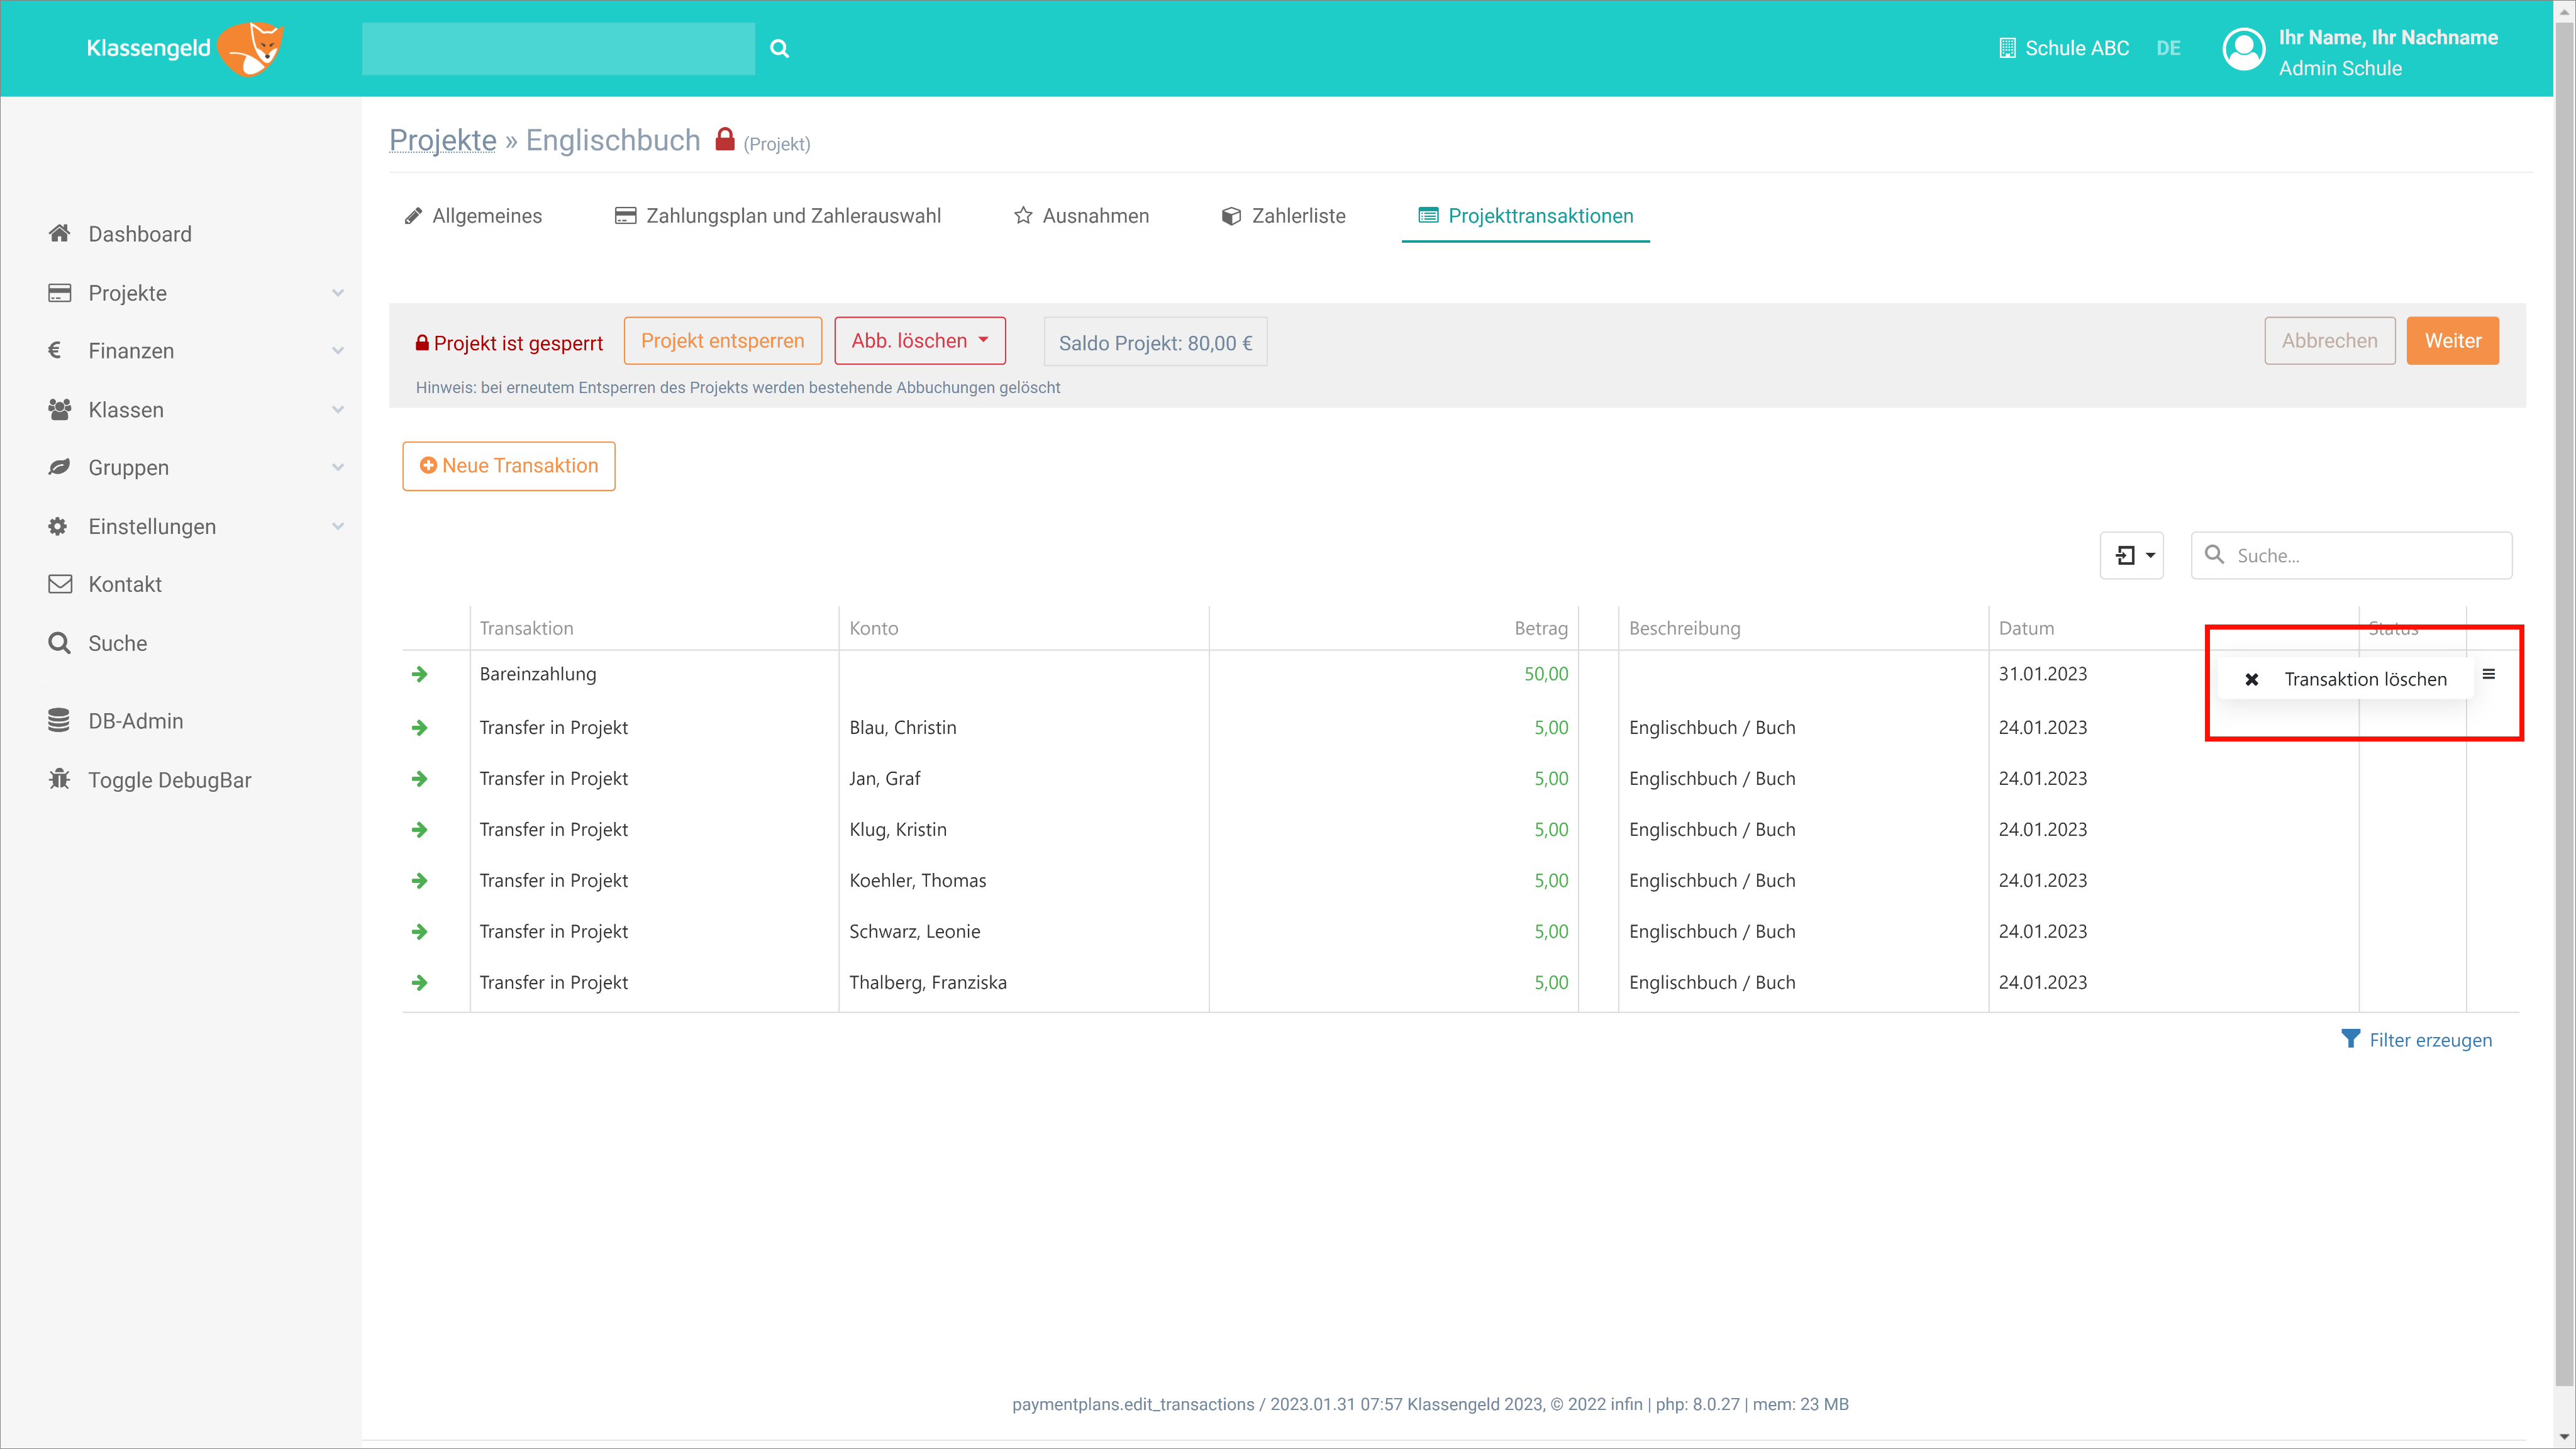The width and height of the screenshot is (2576, 1449).
Task: Click the green arrow in the Jan, Graf row
Action: pyautogui.click(x=419, y=778)
